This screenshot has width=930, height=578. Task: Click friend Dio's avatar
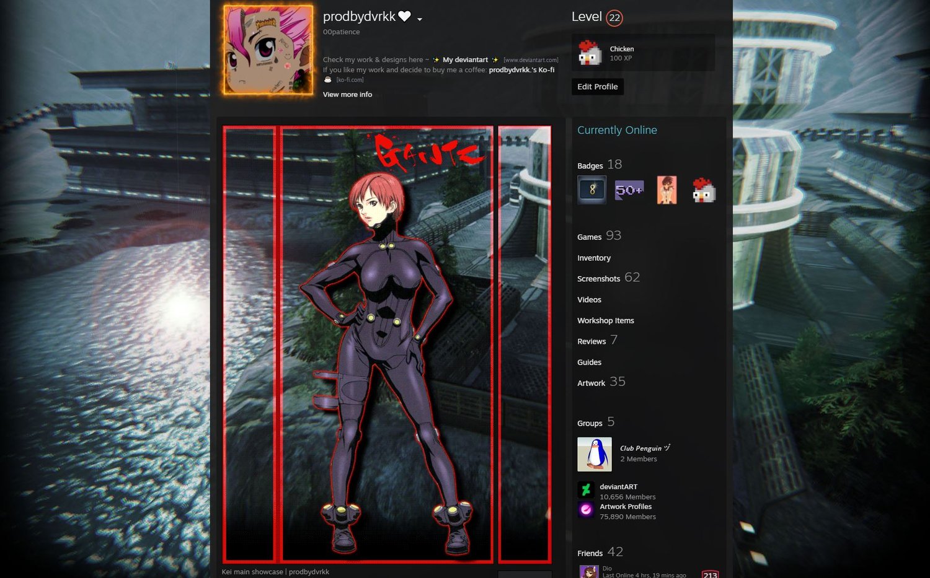[x=588, y=572]
